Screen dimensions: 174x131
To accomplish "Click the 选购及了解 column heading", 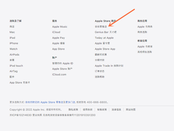I will 16,21.
